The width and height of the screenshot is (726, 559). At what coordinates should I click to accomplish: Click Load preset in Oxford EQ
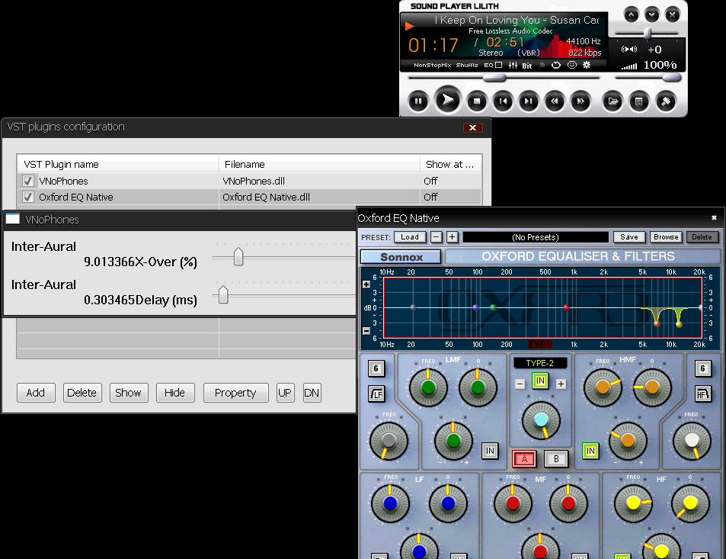[x=410, y=237]
